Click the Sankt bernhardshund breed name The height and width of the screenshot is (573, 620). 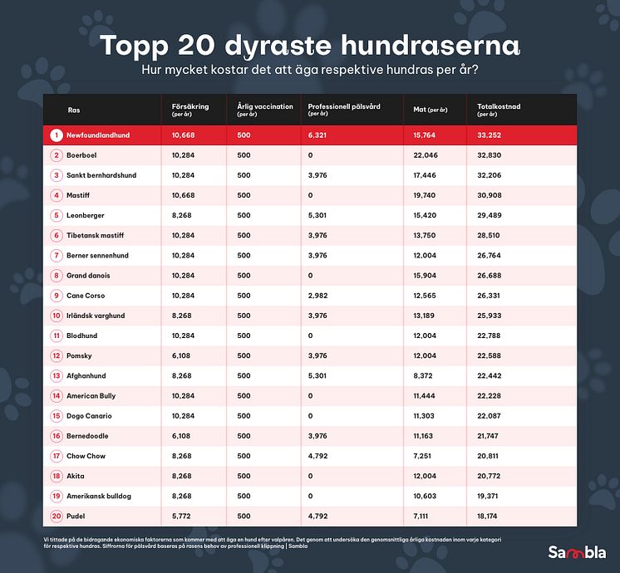coord(101,175)
